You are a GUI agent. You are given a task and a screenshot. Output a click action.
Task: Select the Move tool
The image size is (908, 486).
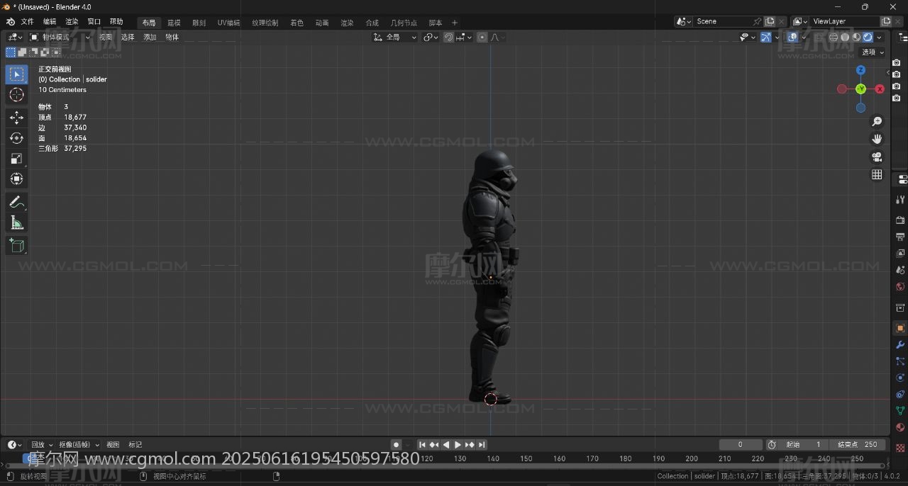[16, 118]
